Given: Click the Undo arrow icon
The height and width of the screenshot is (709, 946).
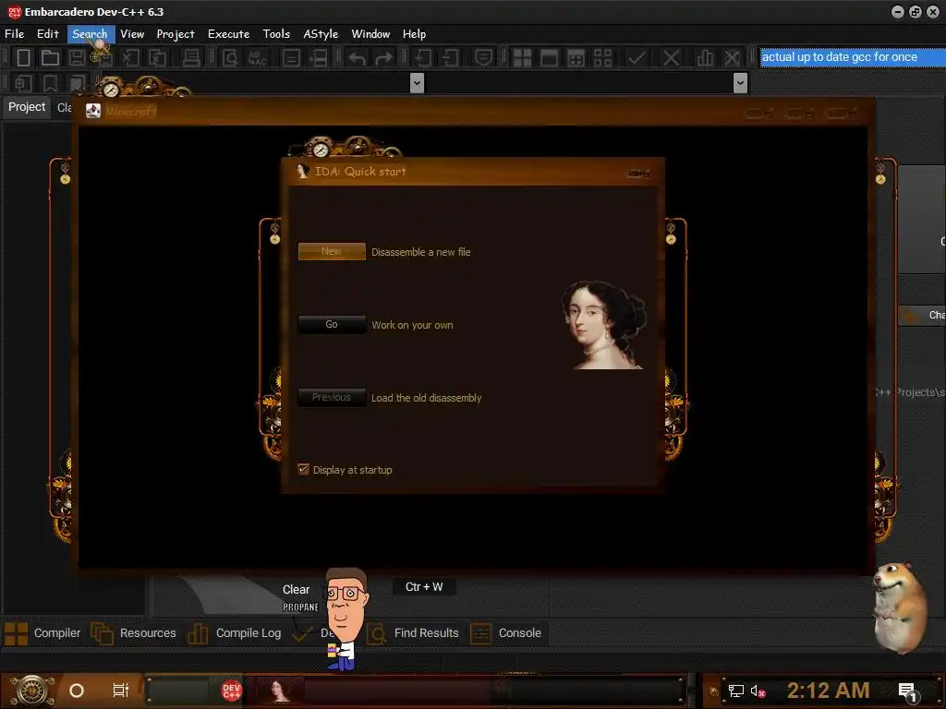Looking at the screenshot, I should pos(358,58).
